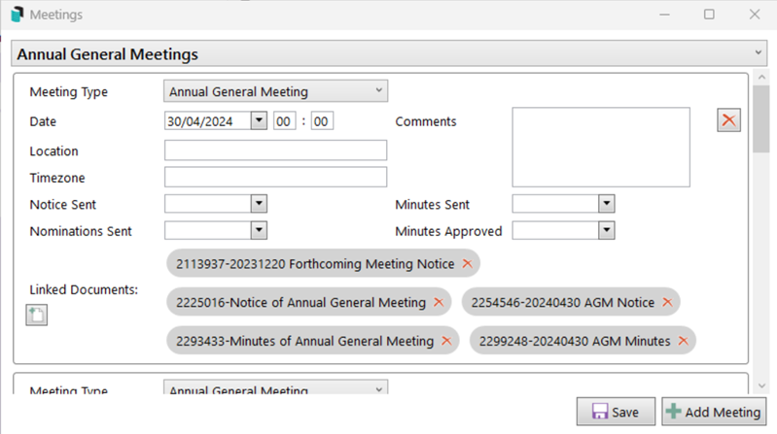Open the Minutes Sent date dropdown
This screenshot has width=777, height=434.
(x=607, y=204)
